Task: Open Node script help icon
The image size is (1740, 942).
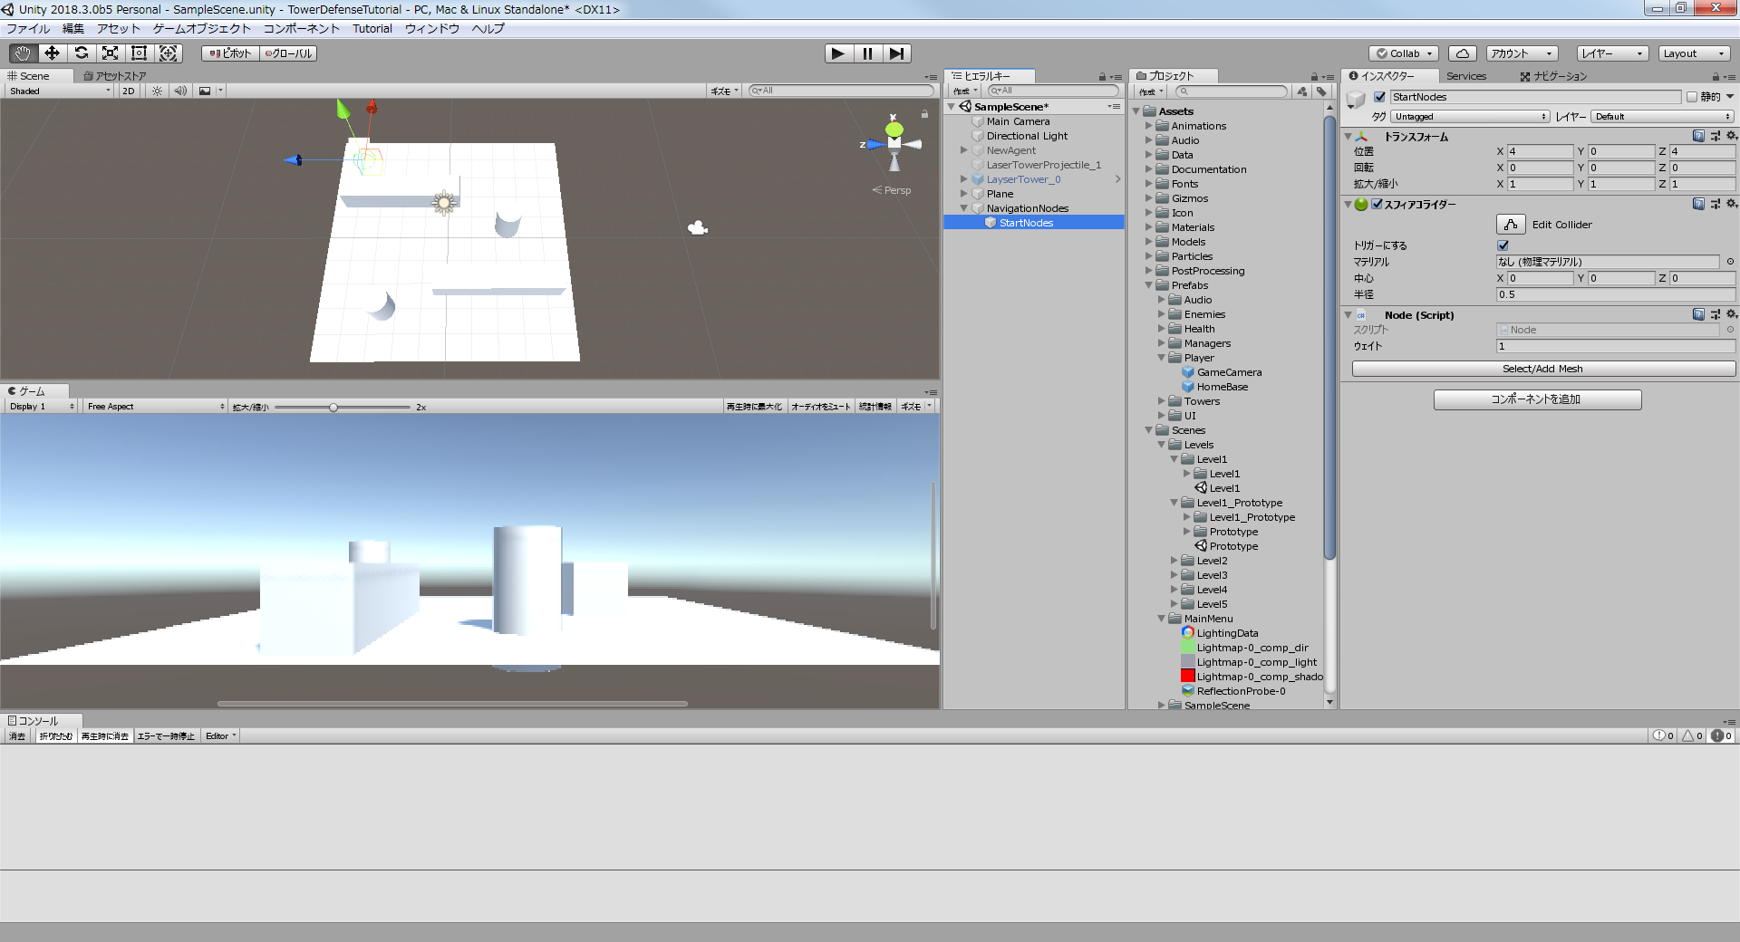Action: 1698,314
